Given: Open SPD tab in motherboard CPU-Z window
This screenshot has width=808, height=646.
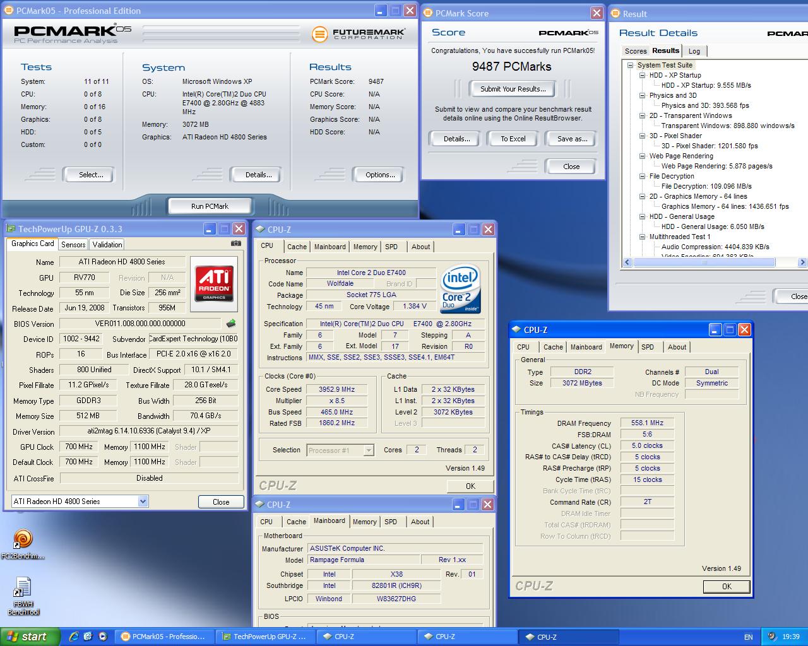Looking at the screenshot, I should click(x=391, y=522).
